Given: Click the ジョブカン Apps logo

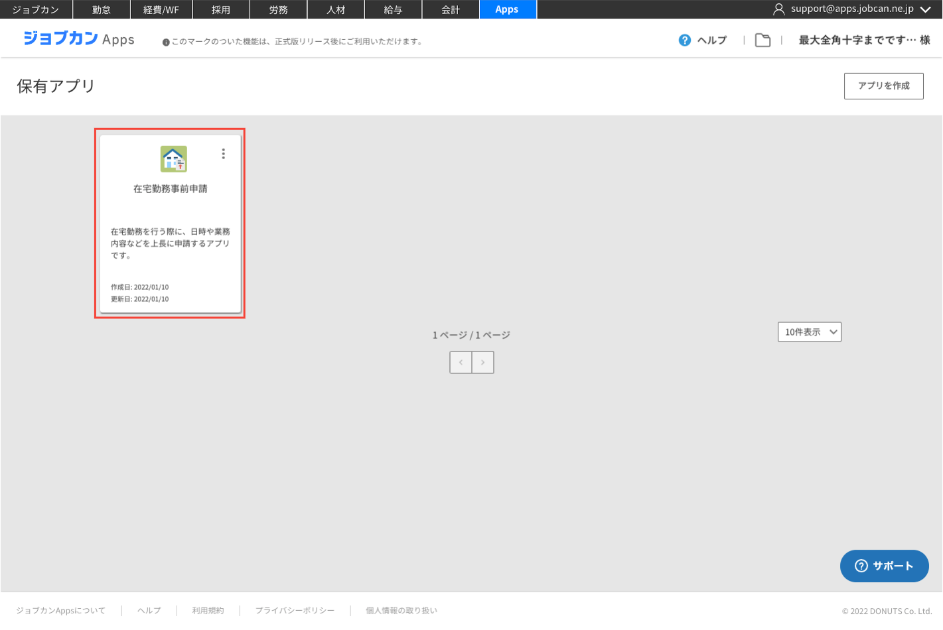Looking at the screenshot, I should coord(79,39).
